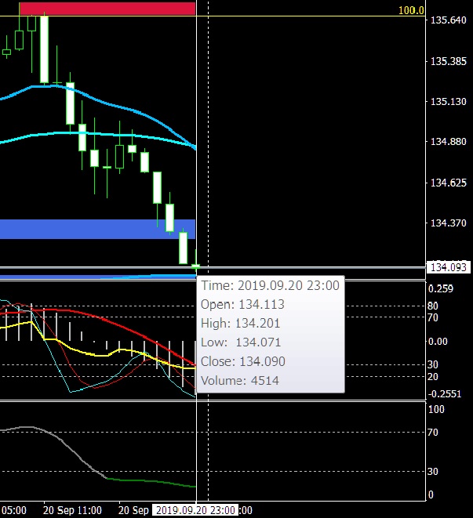Click the 135.640 price axis label

(x=449, y=20)
